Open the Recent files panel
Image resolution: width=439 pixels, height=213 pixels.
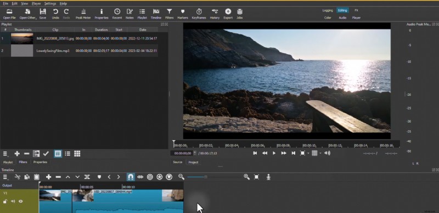coord(117,14)
